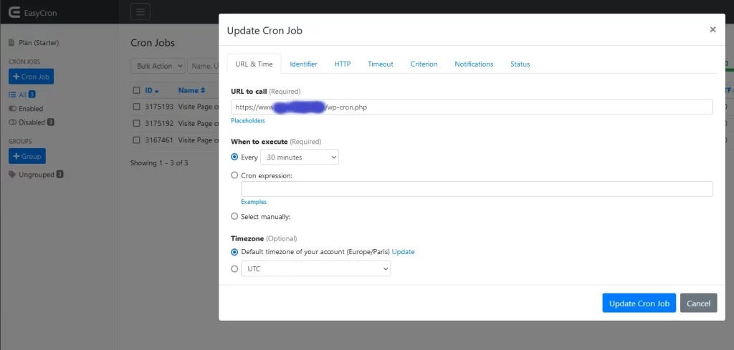This screenshot has width=734, height=350.
Task: Click the ID text 3175192
Action: [x=159, y=123]
